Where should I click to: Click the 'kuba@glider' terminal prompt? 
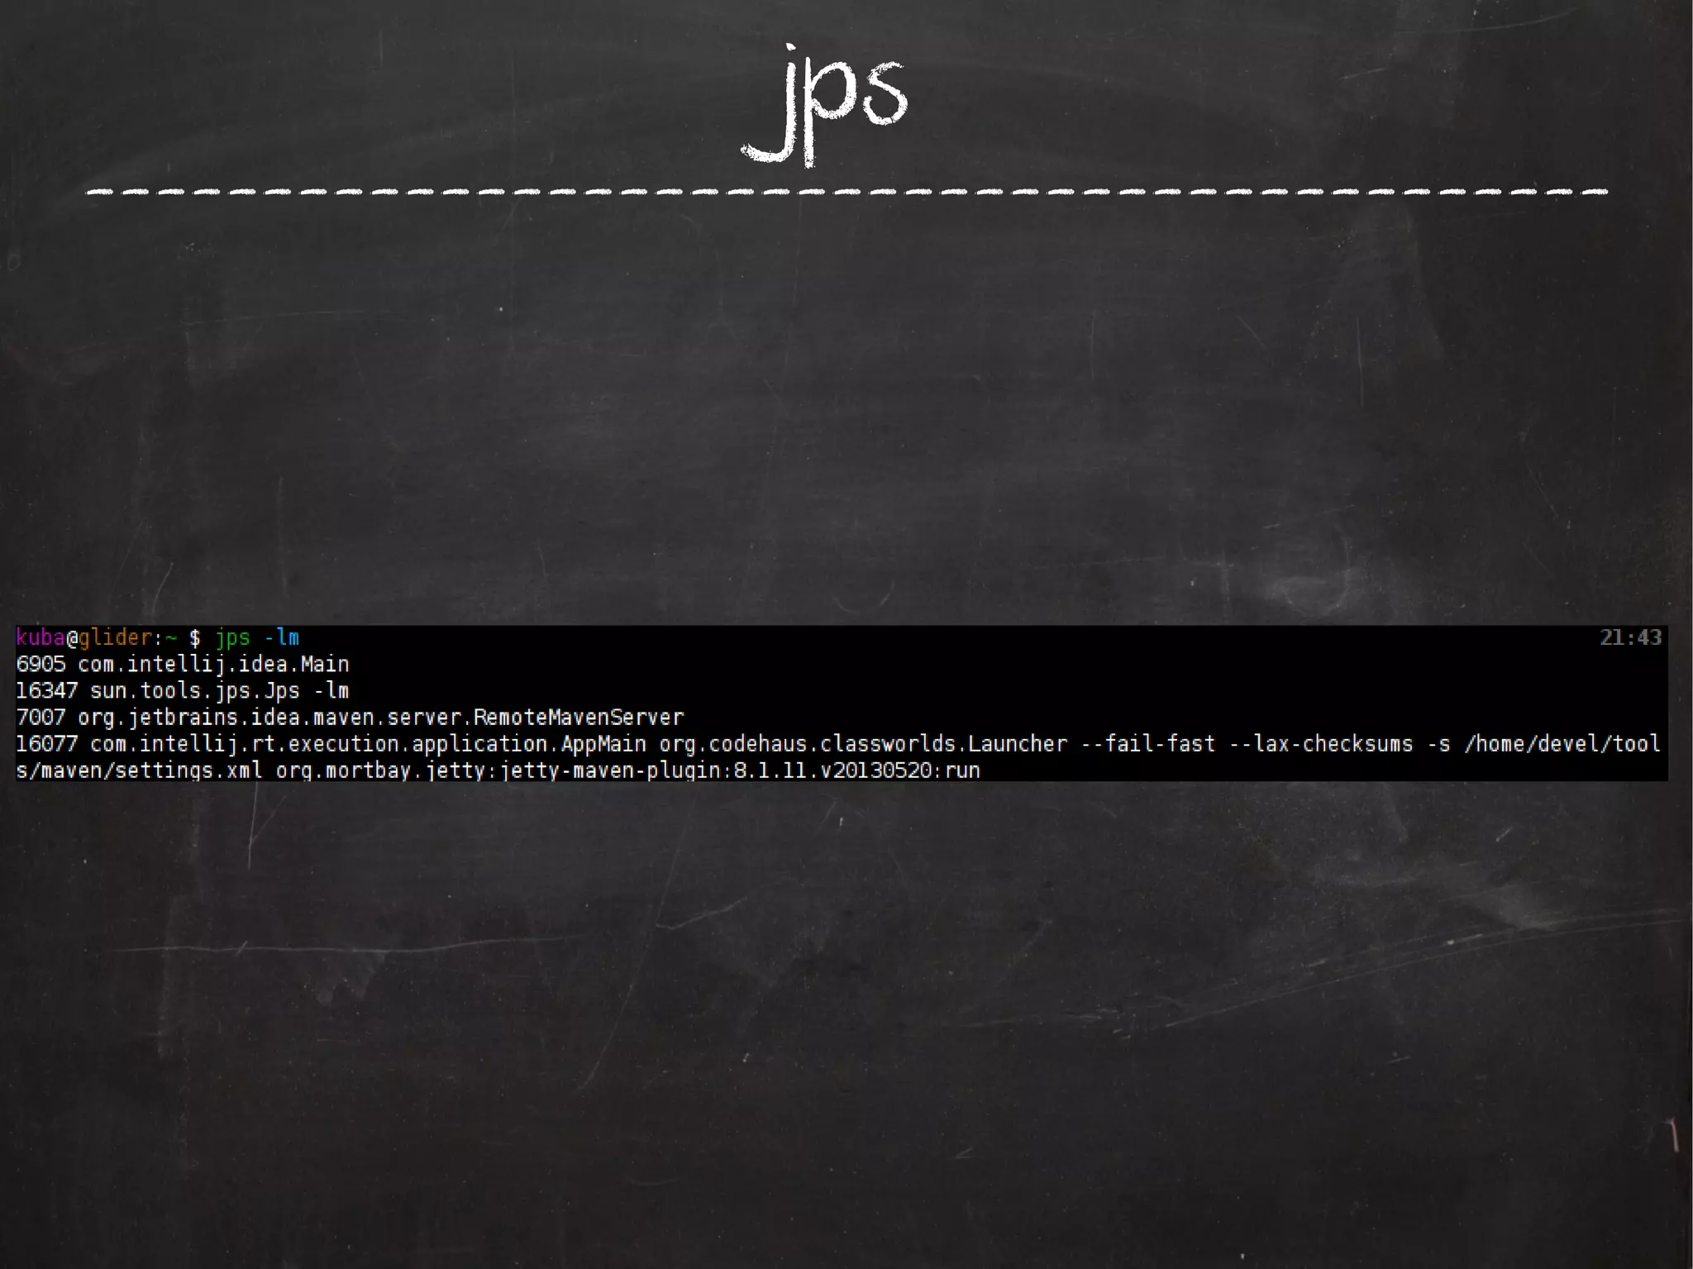click(x=84, y=637)
